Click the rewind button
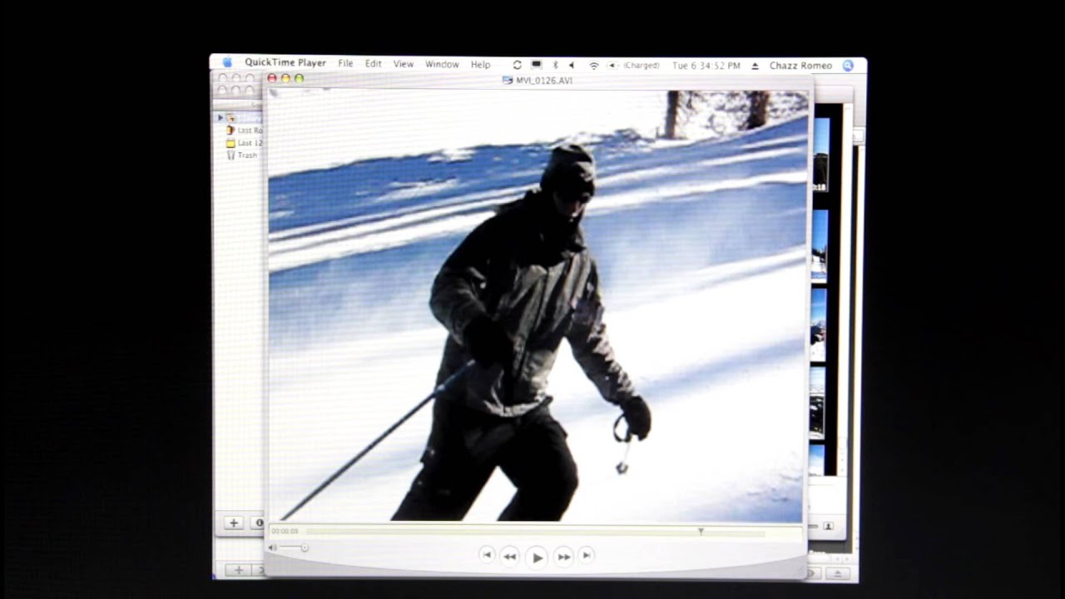The image size is (1065, 599). coord(510,556)
